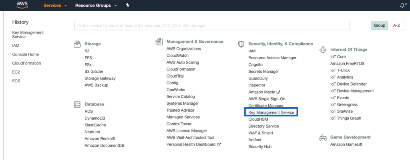Click the Internet Of Things icon
The image size is (410, 160).
point(323,50)
